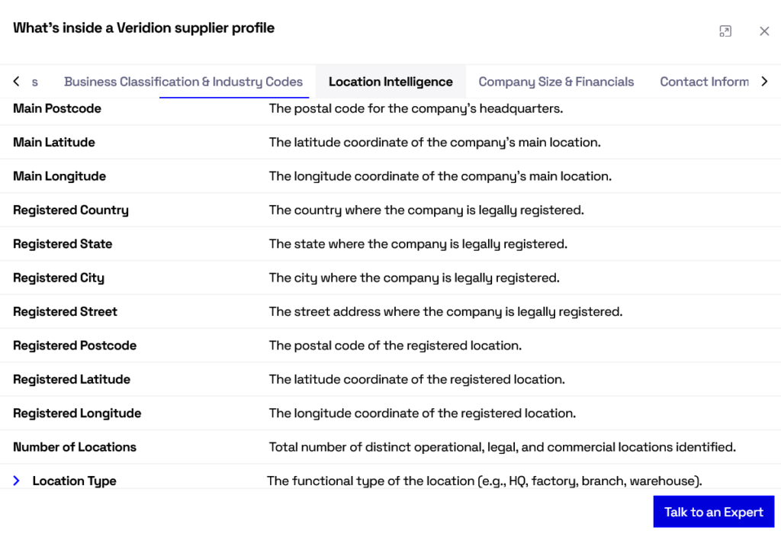This screenshot has width=781, height=534.
Task: Click the expand-to-fullscreen icon
Action: pyautogui.click(x=725, y=31)
